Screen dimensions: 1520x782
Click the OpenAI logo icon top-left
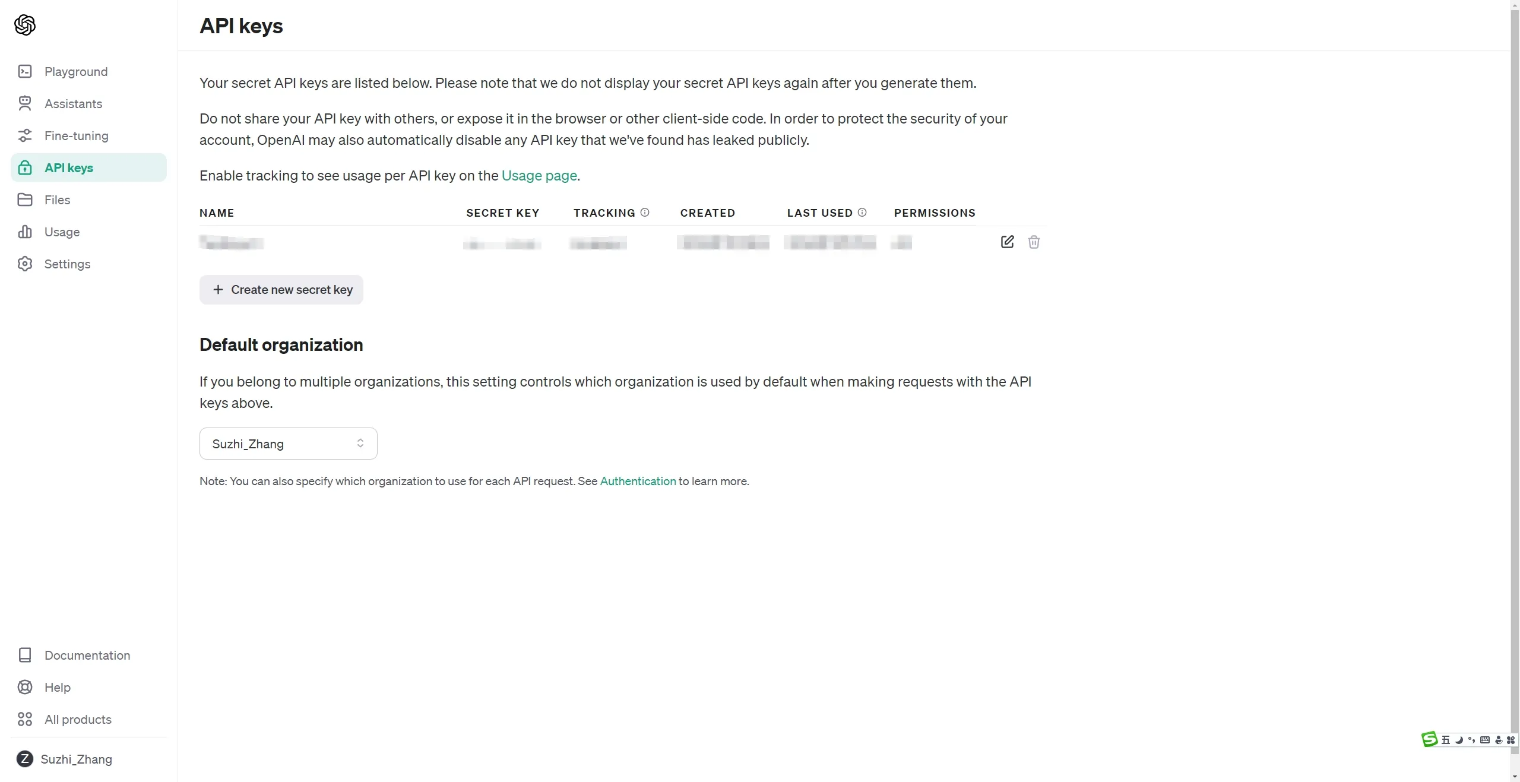(x=25, y=24)
